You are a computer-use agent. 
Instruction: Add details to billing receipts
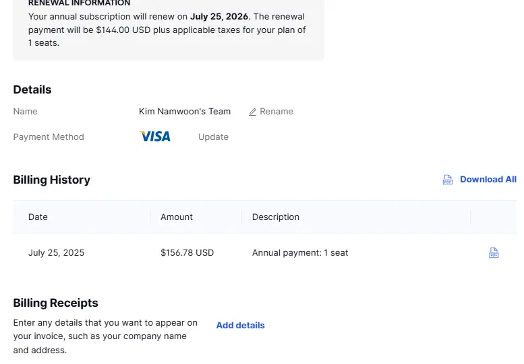[x=240, y=326]
